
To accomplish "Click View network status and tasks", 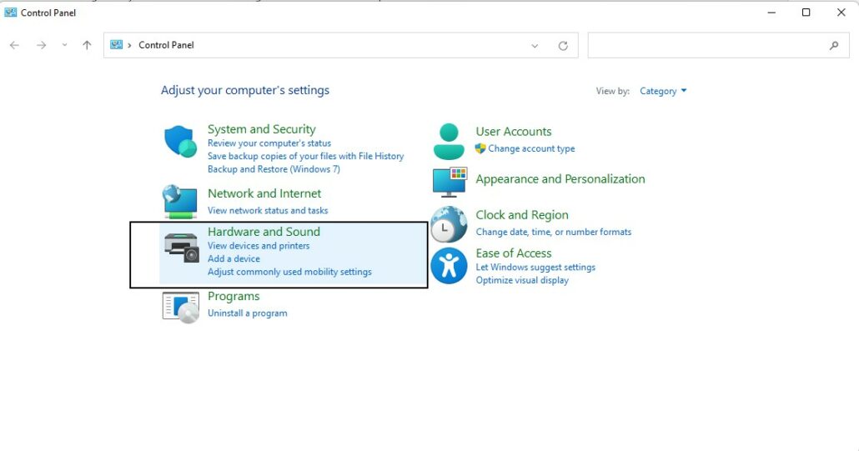I will pos(268,211).
